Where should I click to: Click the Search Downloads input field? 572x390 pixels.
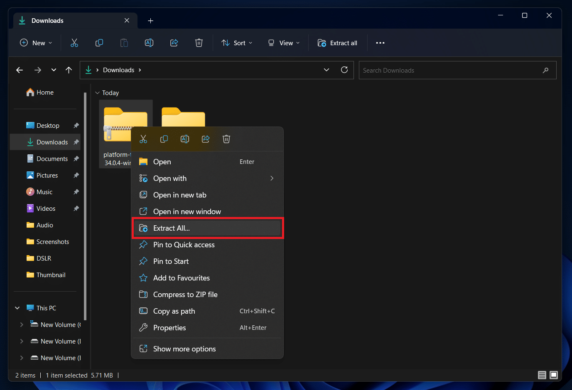tap(451, 70)
